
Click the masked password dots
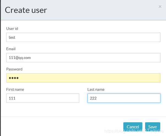tap(14, 78)
